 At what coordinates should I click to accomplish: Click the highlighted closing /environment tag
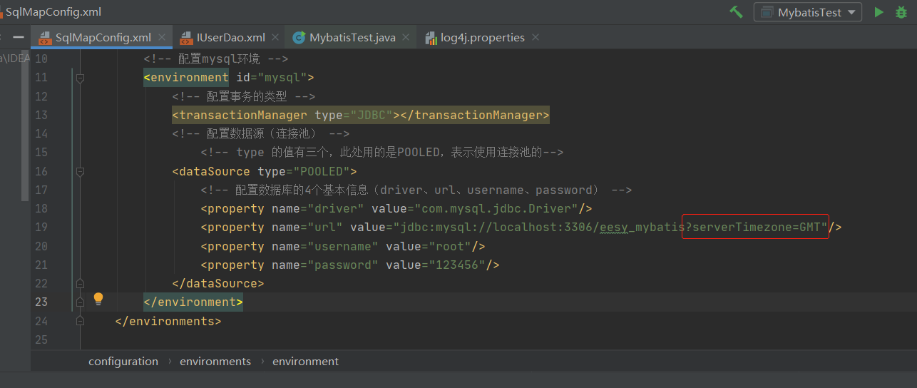193,302
